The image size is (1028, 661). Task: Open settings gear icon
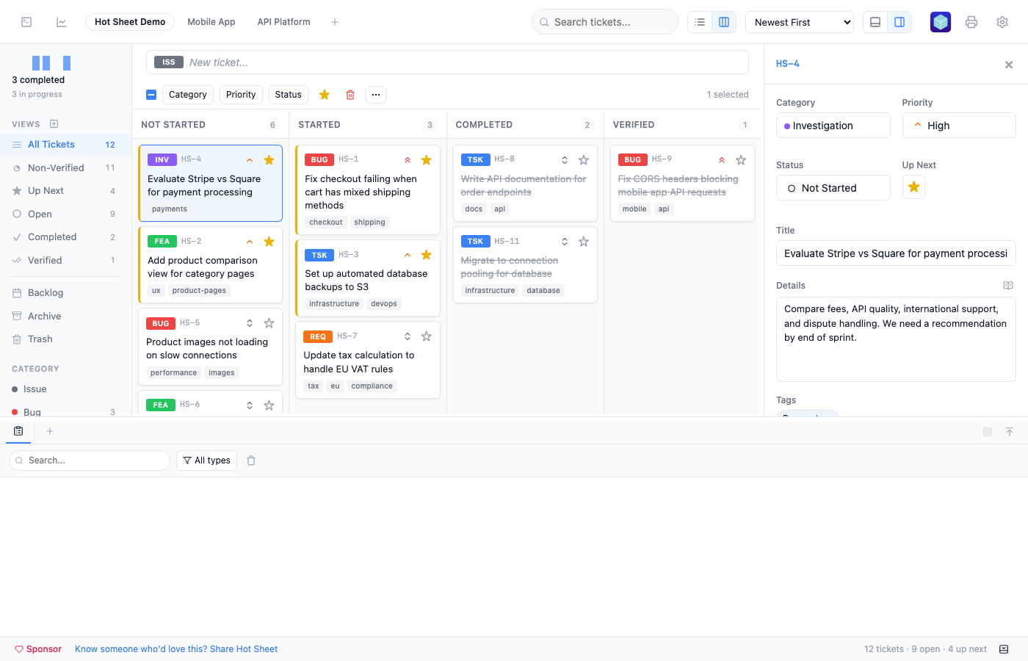point(1002,22)
